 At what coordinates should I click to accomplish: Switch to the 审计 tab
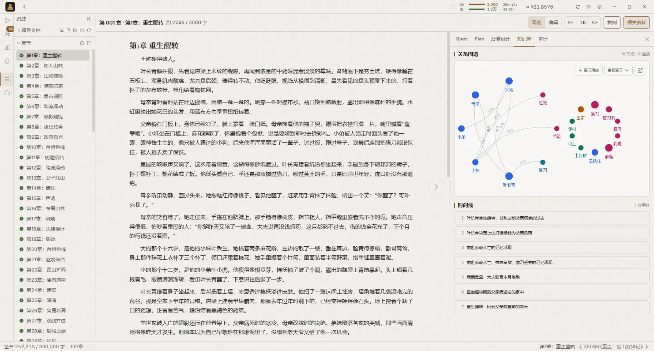[543, 39]
